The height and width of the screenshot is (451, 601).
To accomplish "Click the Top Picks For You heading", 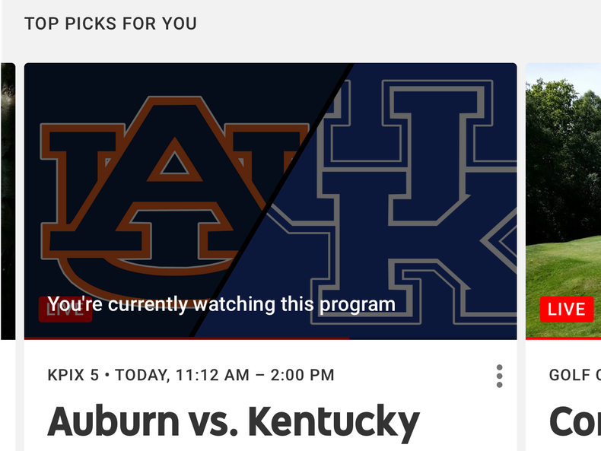I will tap(110, 24).
